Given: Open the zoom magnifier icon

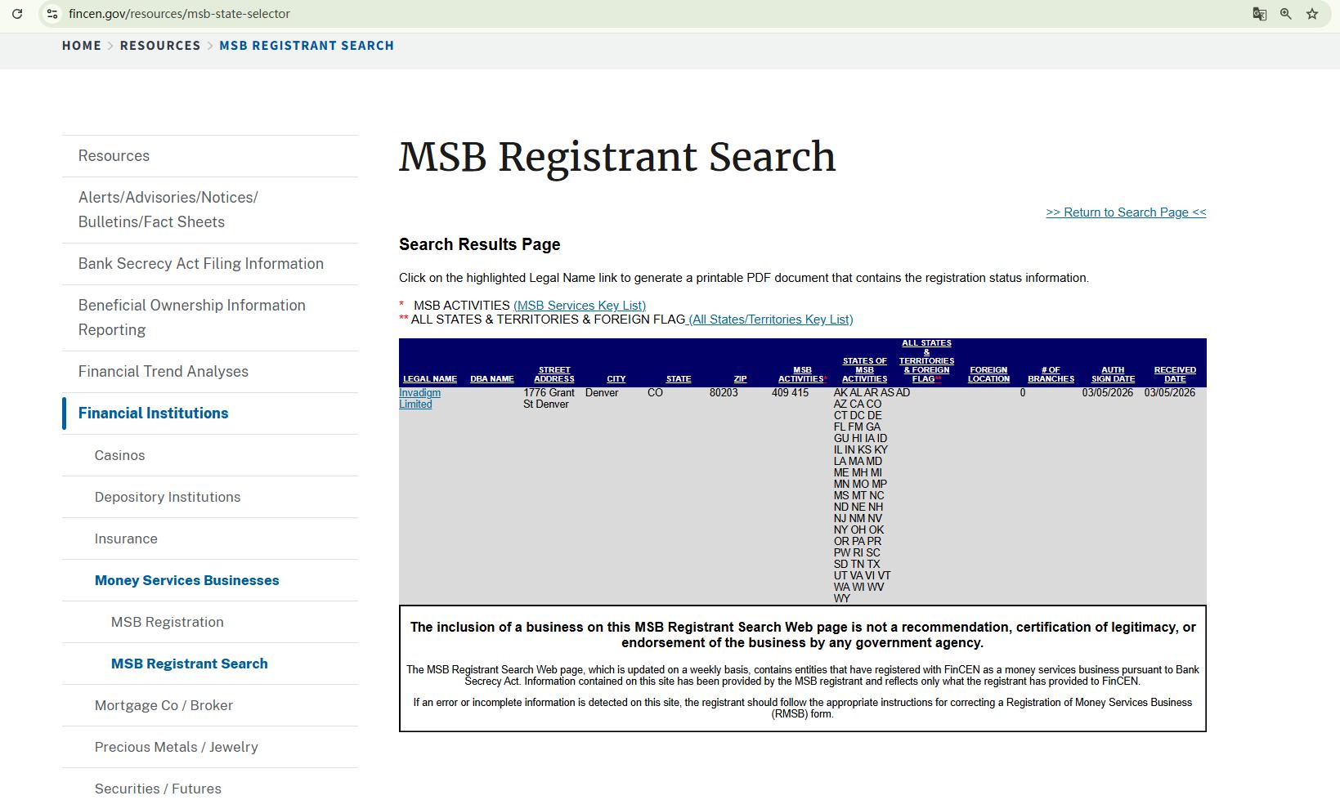Looking at the screenshot, I should pyautogui.click(x=1286, y=14).
